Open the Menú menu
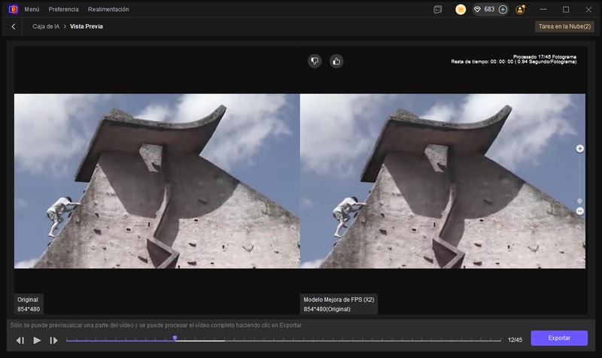The width and height of the screenshot is (602, 358). 32,9
